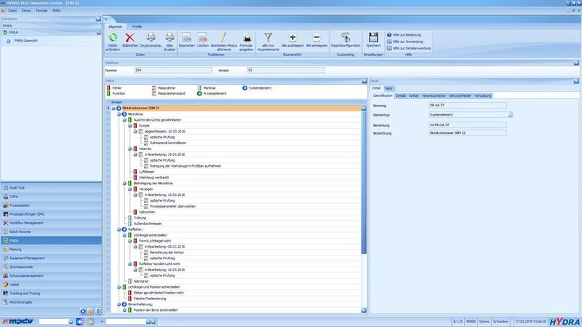
Task: Open Schulungsmanagement module
Action: [51, 276]
